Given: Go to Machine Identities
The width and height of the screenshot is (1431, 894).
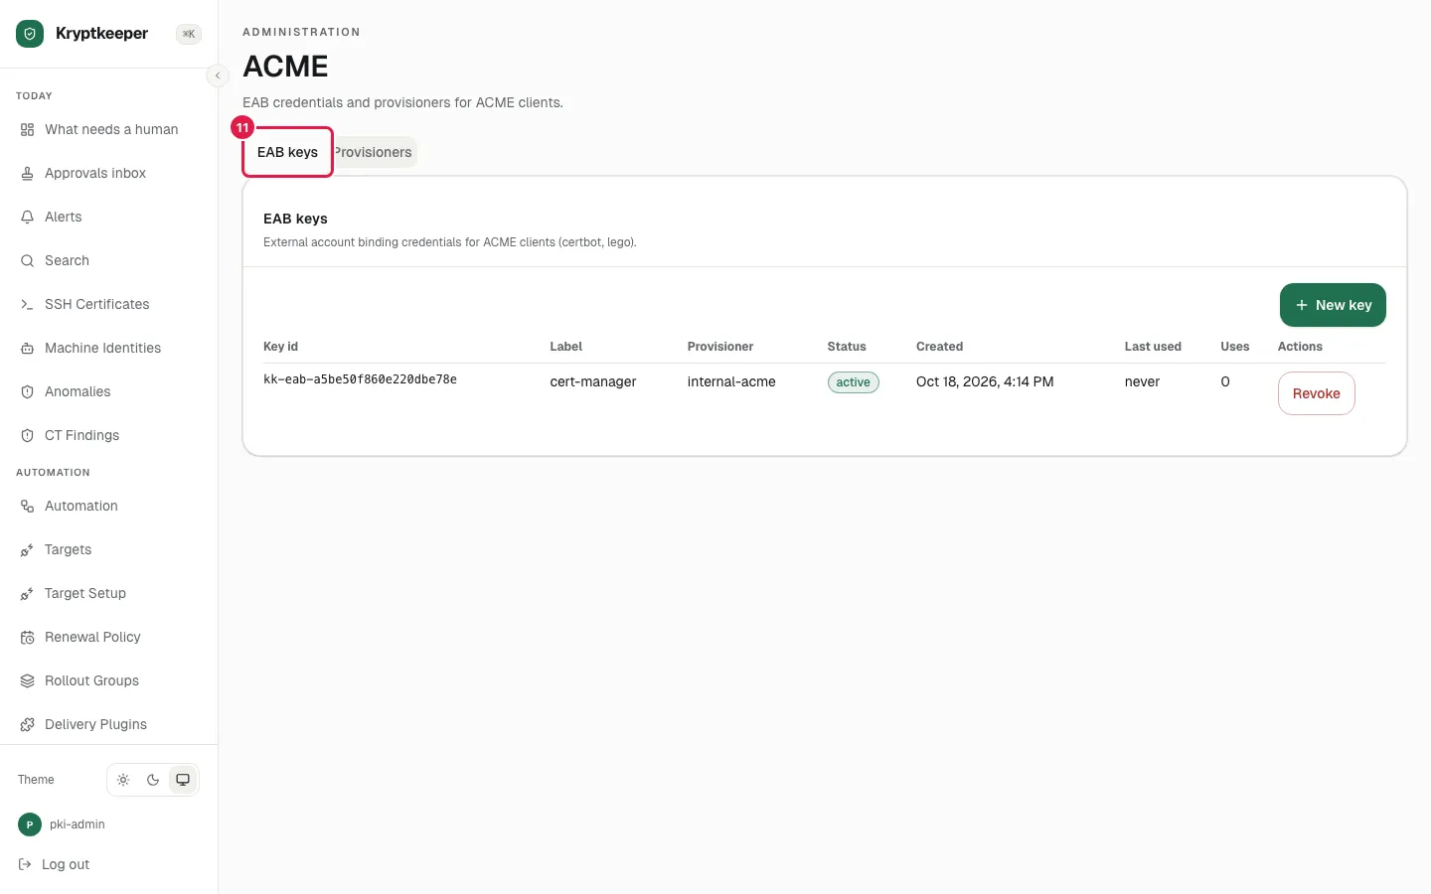Looking at the screenshot, I should coord(109,348).
